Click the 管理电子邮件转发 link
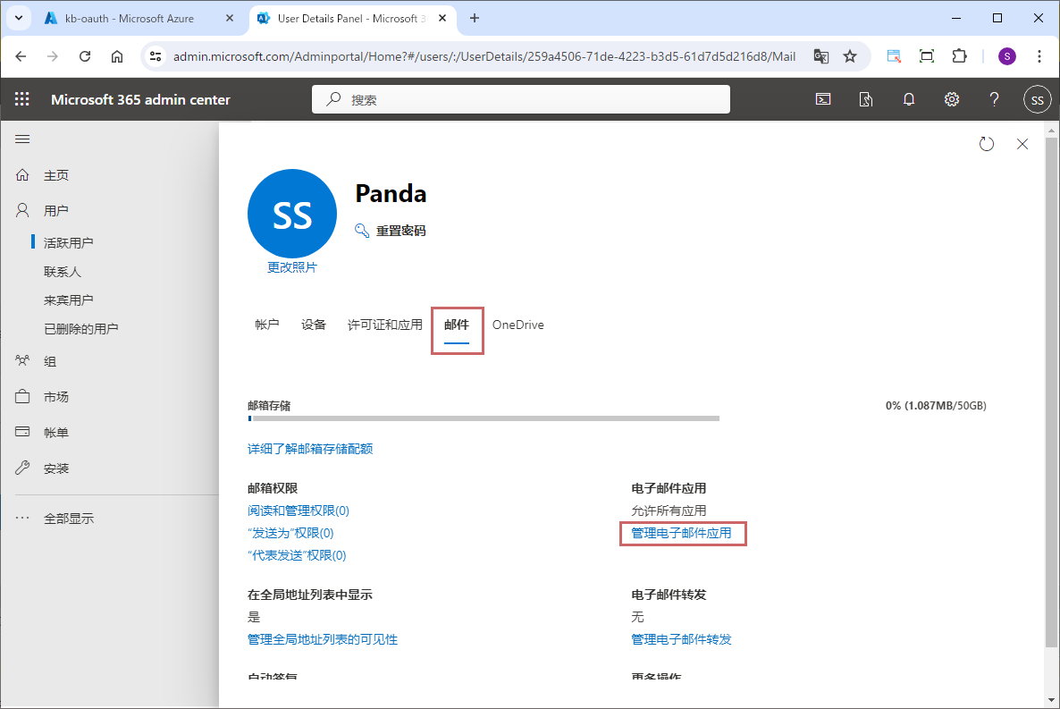Screen dimensions: 1060x709 pyautogui.click(x=681, y=639)
